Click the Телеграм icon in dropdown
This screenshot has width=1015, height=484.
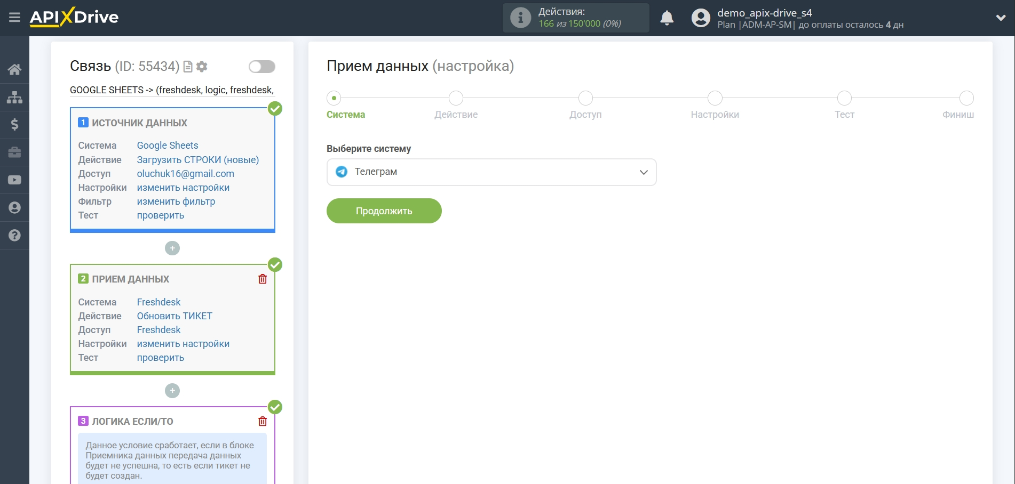pyautogui.click(x=342, y=172)
